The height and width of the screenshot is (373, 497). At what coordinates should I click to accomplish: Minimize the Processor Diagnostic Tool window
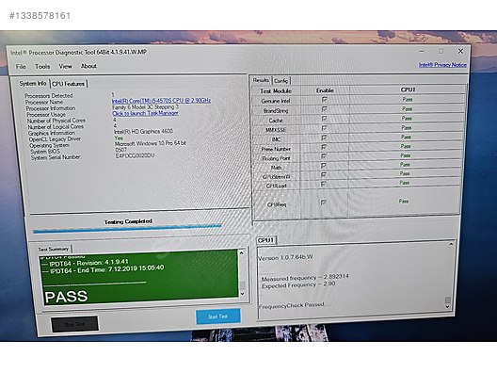[x=422, y=51]
